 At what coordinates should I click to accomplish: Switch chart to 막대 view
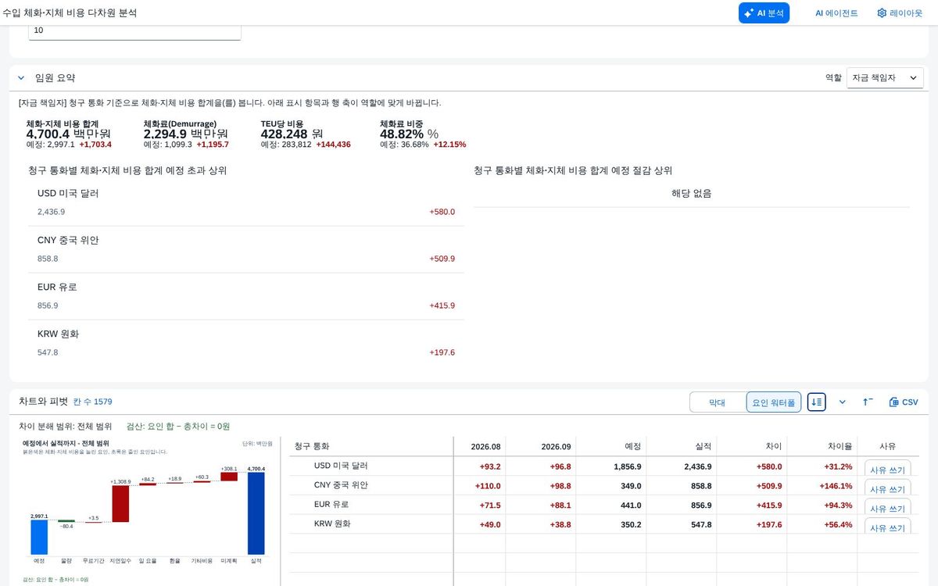click(x=717, y=402)
